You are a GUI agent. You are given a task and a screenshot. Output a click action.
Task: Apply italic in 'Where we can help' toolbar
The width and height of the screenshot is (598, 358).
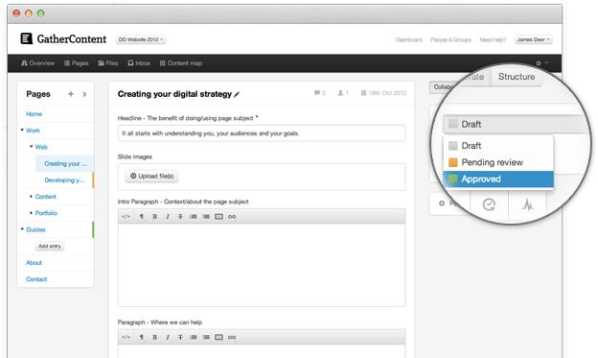[x=168, y=338]
